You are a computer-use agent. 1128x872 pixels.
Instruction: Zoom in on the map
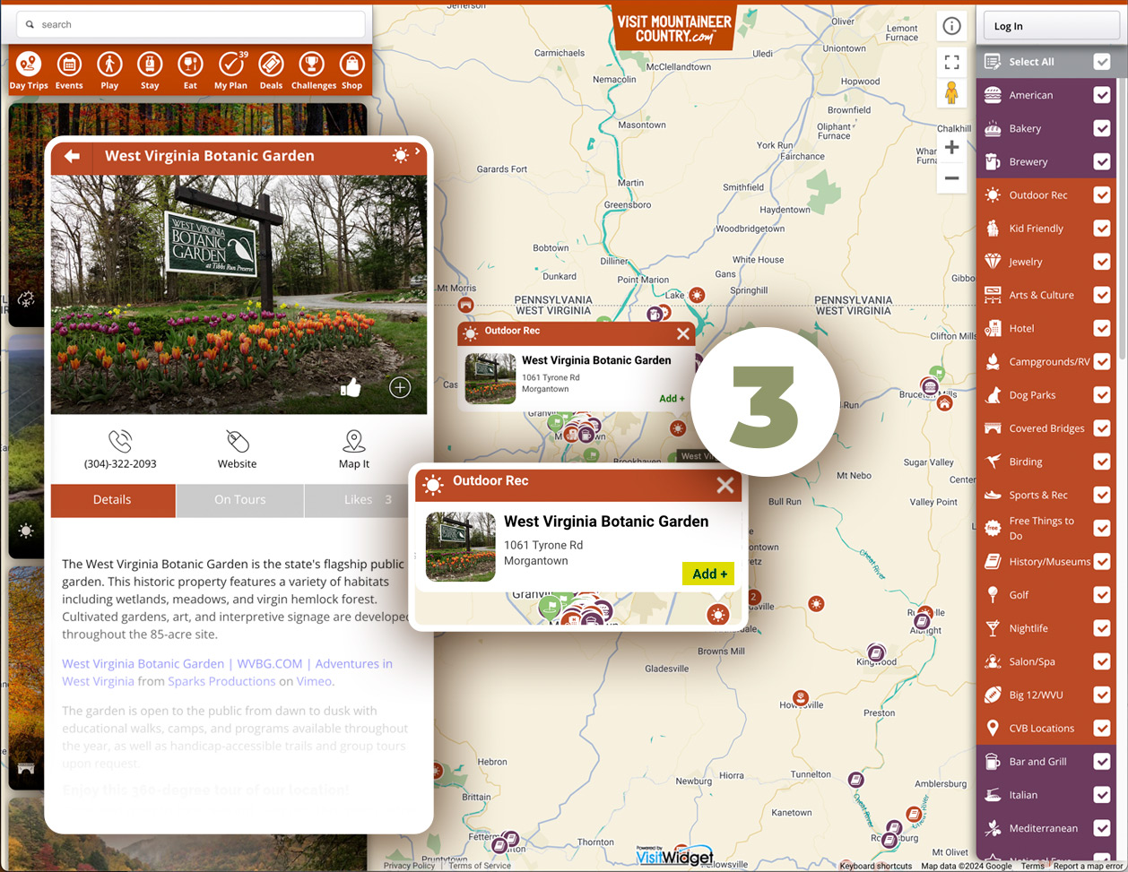click(951, 147)
